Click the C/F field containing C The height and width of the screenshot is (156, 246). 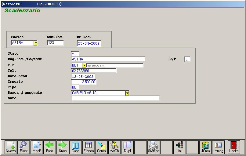[x=187, y=59]
